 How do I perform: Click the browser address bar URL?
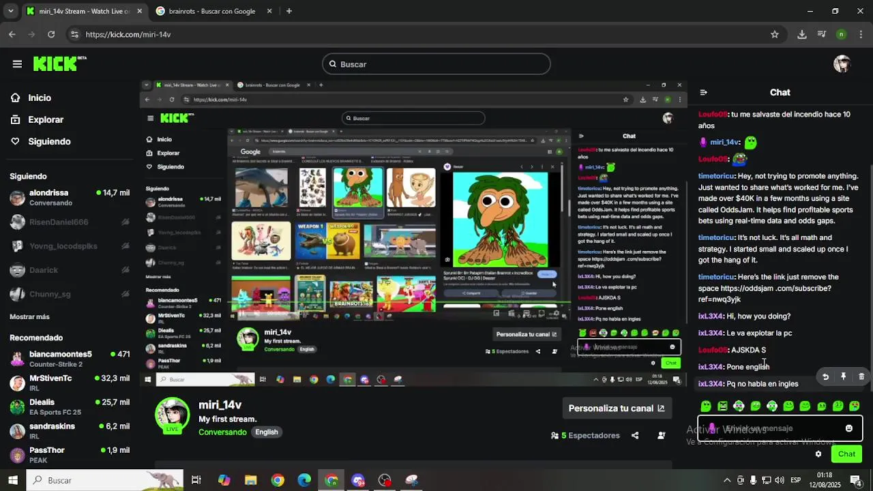click(128, 34)
